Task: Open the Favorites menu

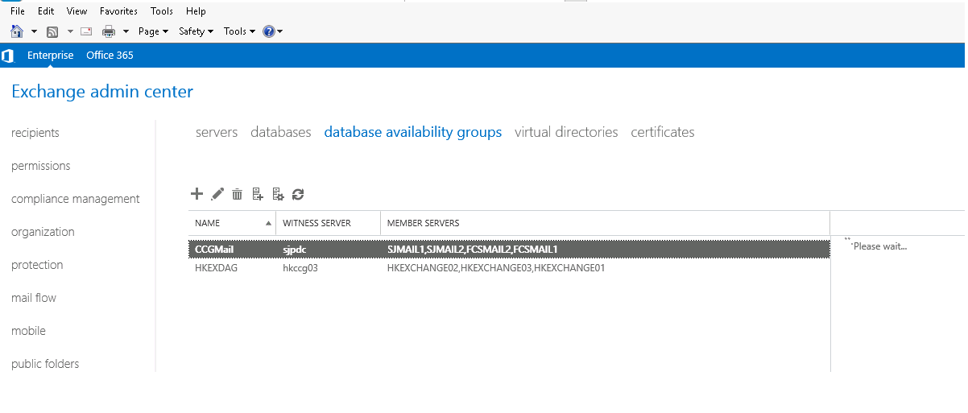Action: point(118,11)
